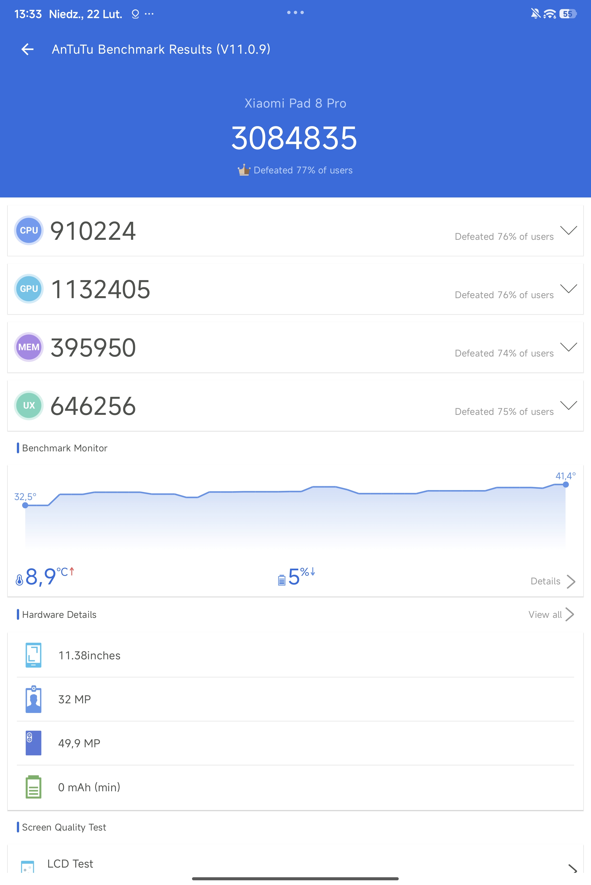This screenshot has height=885, width=591.
Task: Tap the three-dot menu at top center
Action: click(295, 12)
